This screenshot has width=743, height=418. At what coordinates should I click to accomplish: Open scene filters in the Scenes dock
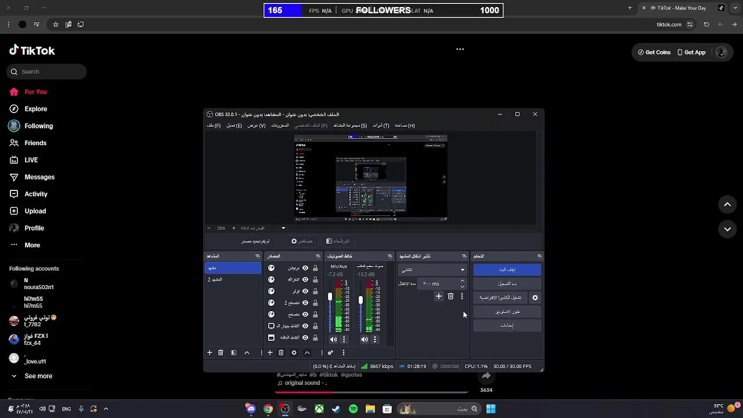pos(233,352)
